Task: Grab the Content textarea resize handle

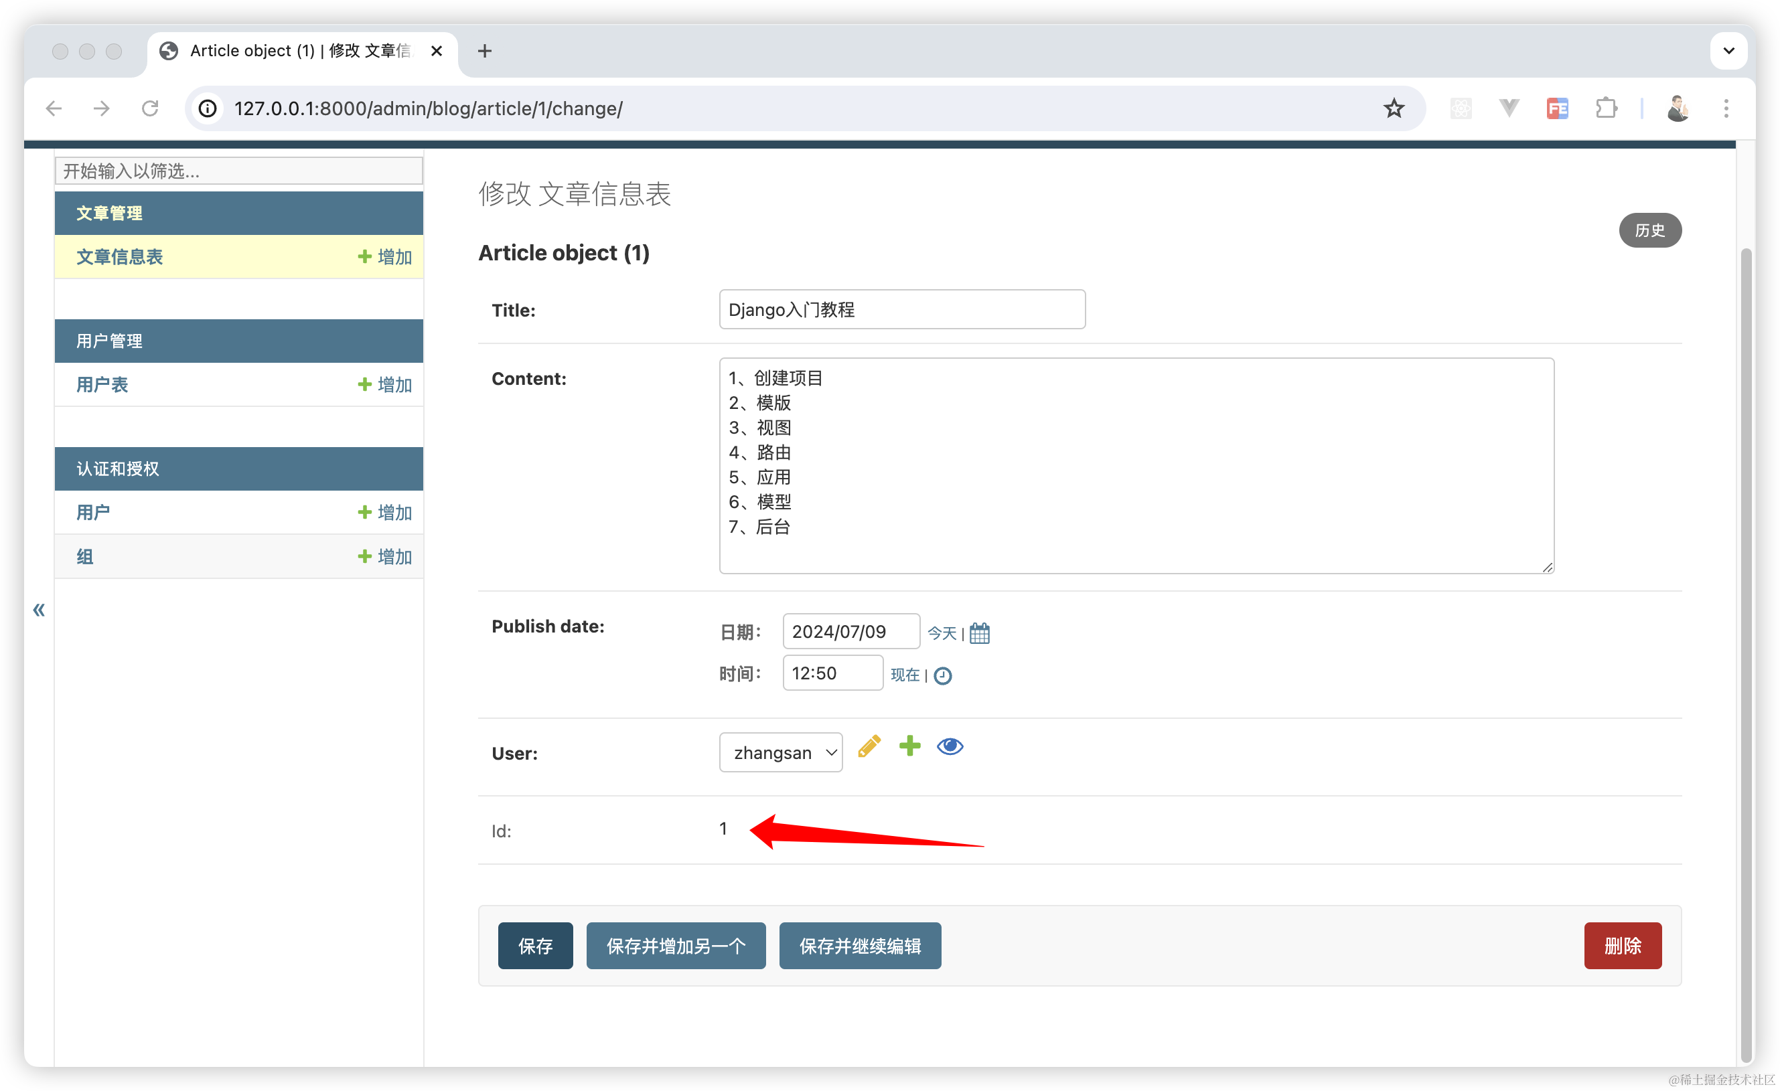Action: tap(1547, 567)
